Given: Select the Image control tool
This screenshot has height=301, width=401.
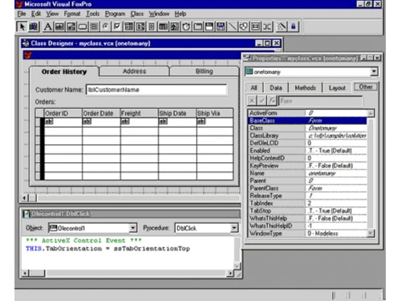Looking at the screenshot, I should point(175,26).
